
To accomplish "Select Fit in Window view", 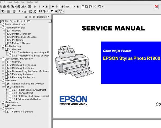I will (x=87, y=7).
